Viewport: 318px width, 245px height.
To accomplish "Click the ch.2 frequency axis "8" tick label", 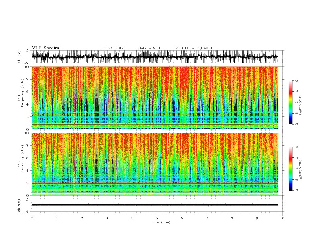I will click(x=28, y=146).
